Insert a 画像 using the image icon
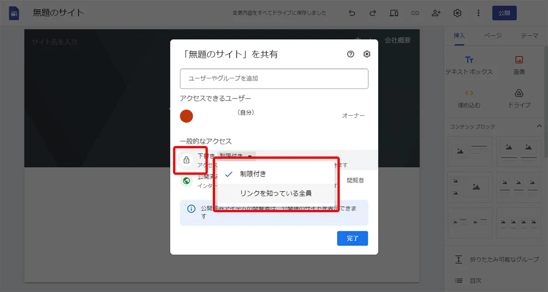548x292 pixels. (x=519, y=65)
